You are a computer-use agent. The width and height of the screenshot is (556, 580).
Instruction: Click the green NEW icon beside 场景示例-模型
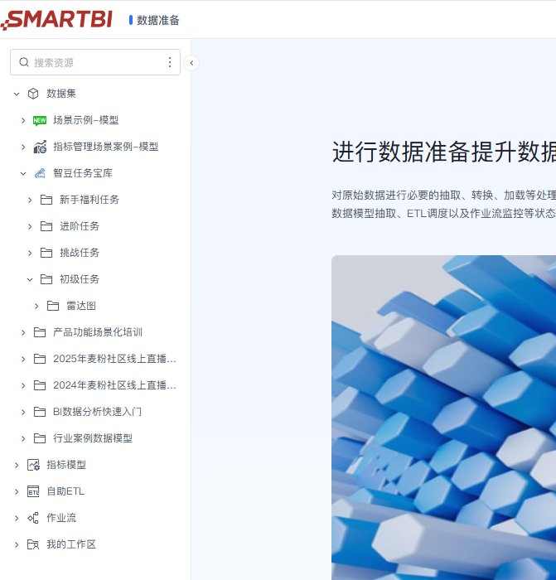tap(40, 120)
